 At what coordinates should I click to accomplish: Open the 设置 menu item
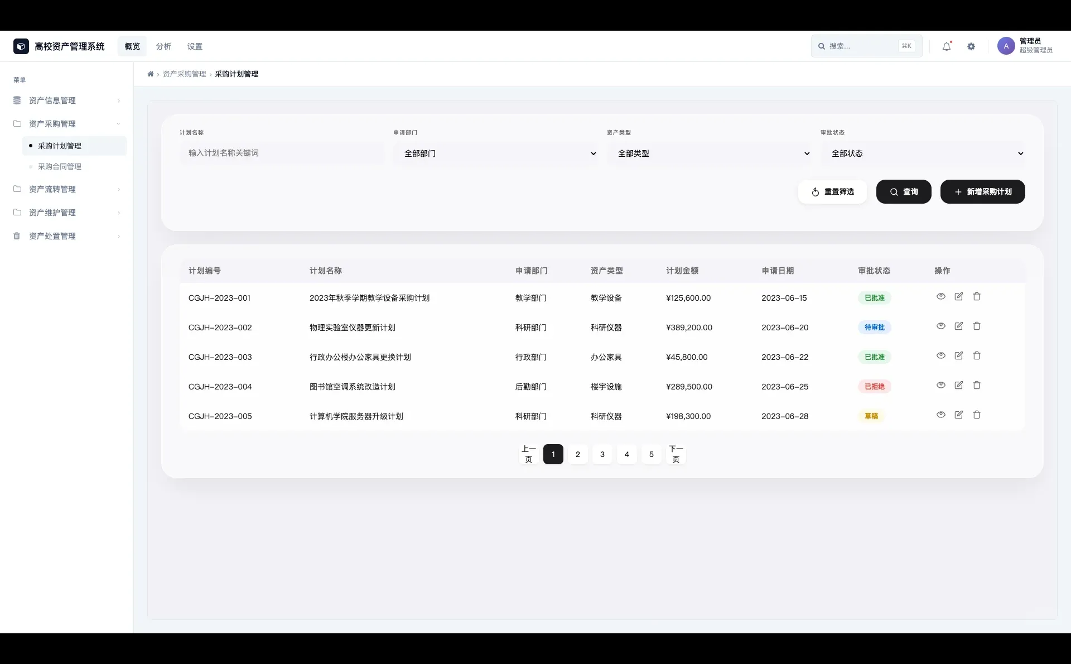pos(195,46)
